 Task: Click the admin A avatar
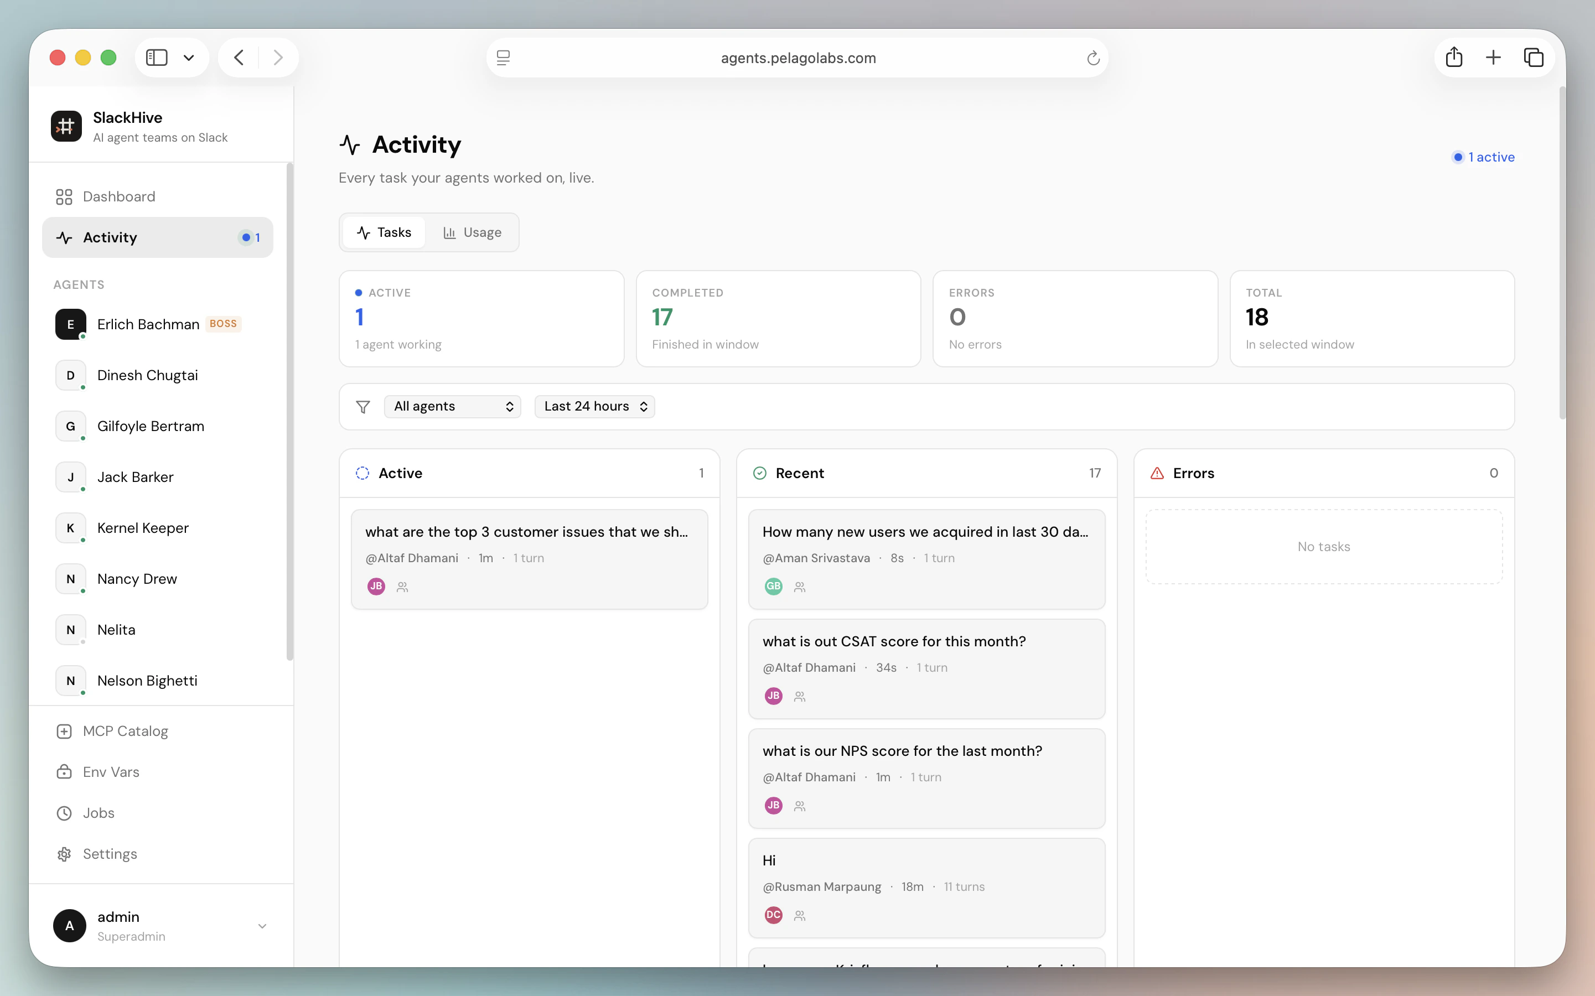click(x=70, y=926)
